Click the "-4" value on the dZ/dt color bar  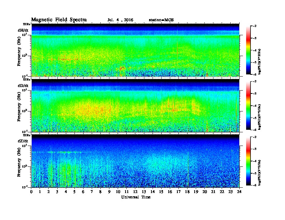click(255, 161)
